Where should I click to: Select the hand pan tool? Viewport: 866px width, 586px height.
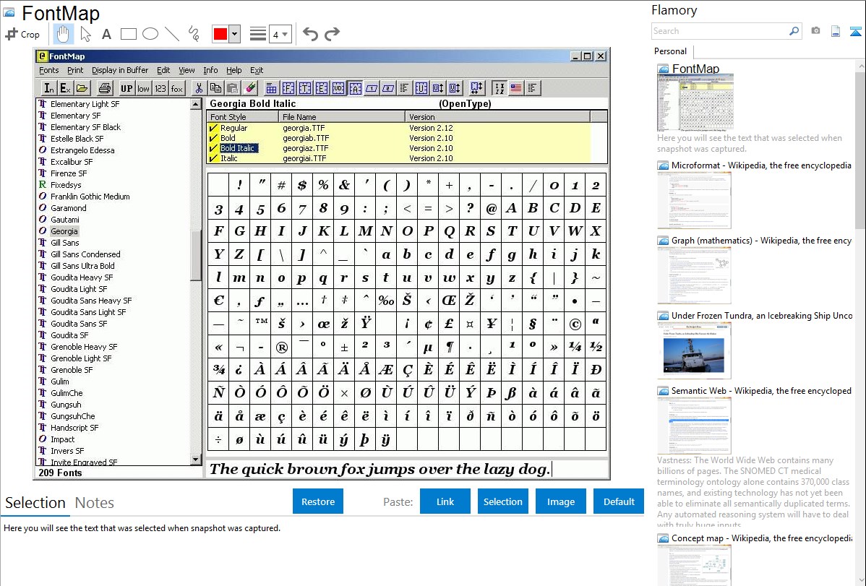pyautogui.click(x=63, y=34)
